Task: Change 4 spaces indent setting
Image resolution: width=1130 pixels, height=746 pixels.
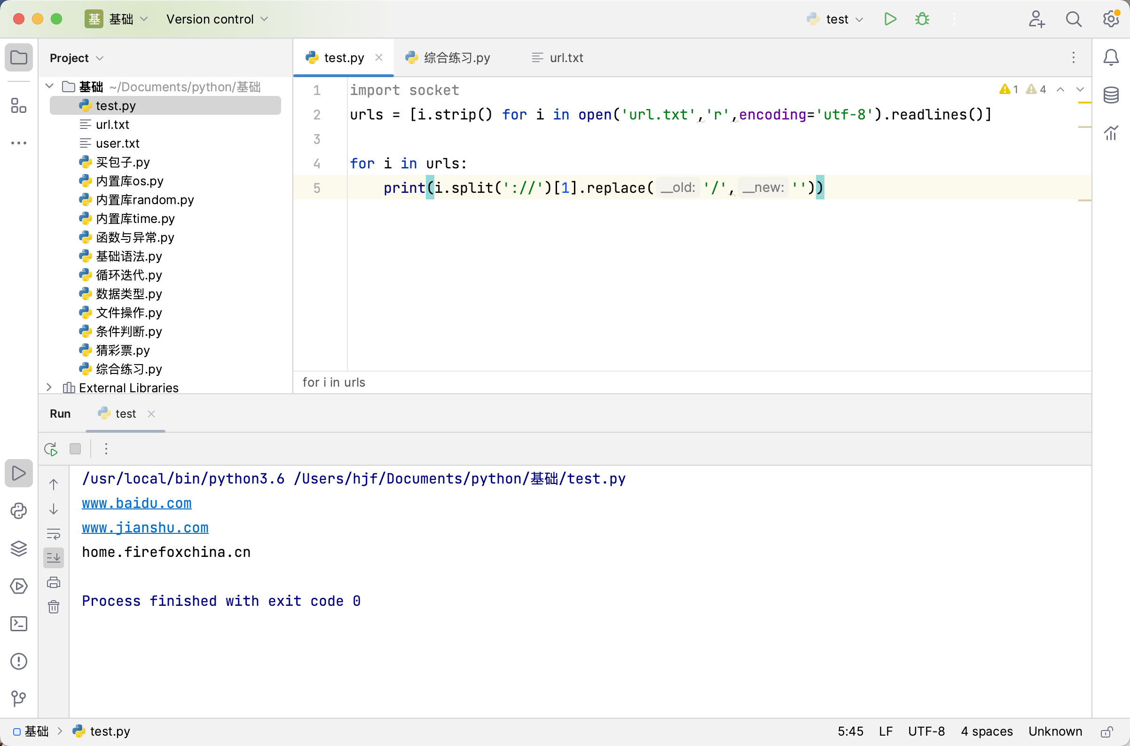Action: point(987,731)
